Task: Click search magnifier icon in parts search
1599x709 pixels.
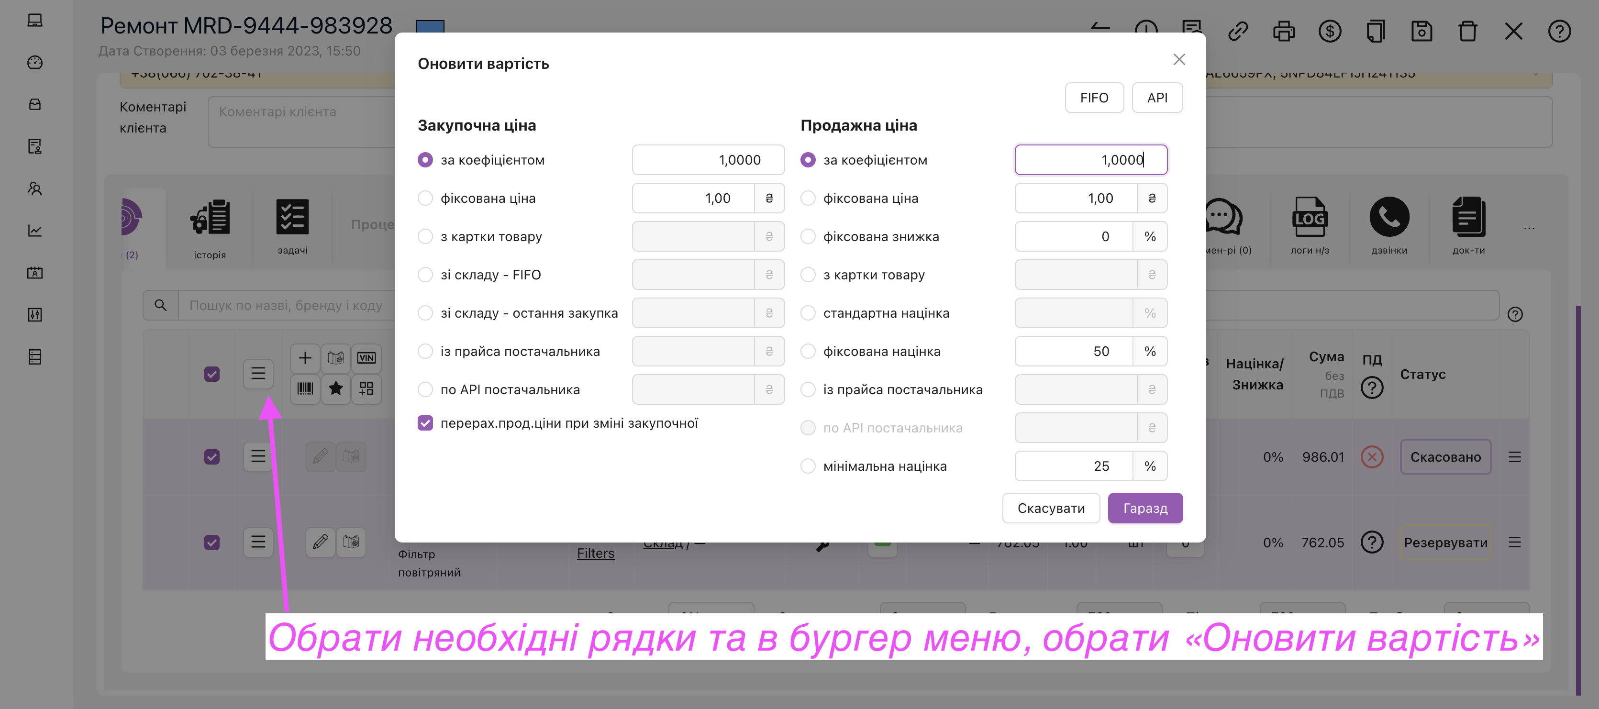Action: point(161,305)
